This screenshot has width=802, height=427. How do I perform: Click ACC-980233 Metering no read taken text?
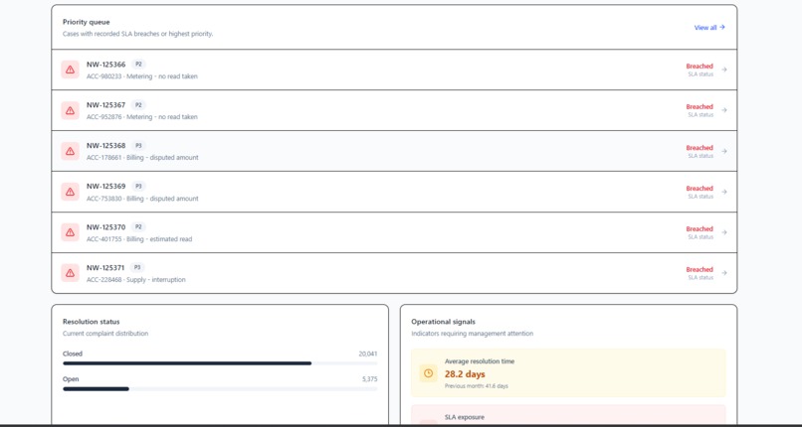(x=142, y=76)
